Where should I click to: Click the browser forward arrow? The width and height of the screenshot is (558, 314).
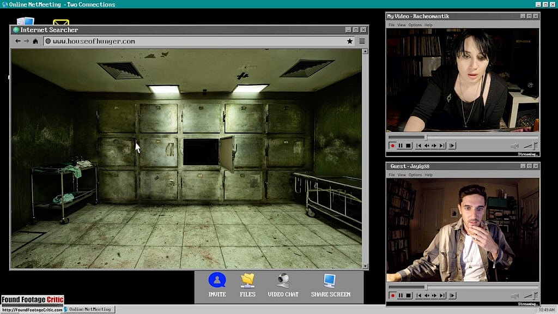tap(26, 41)
